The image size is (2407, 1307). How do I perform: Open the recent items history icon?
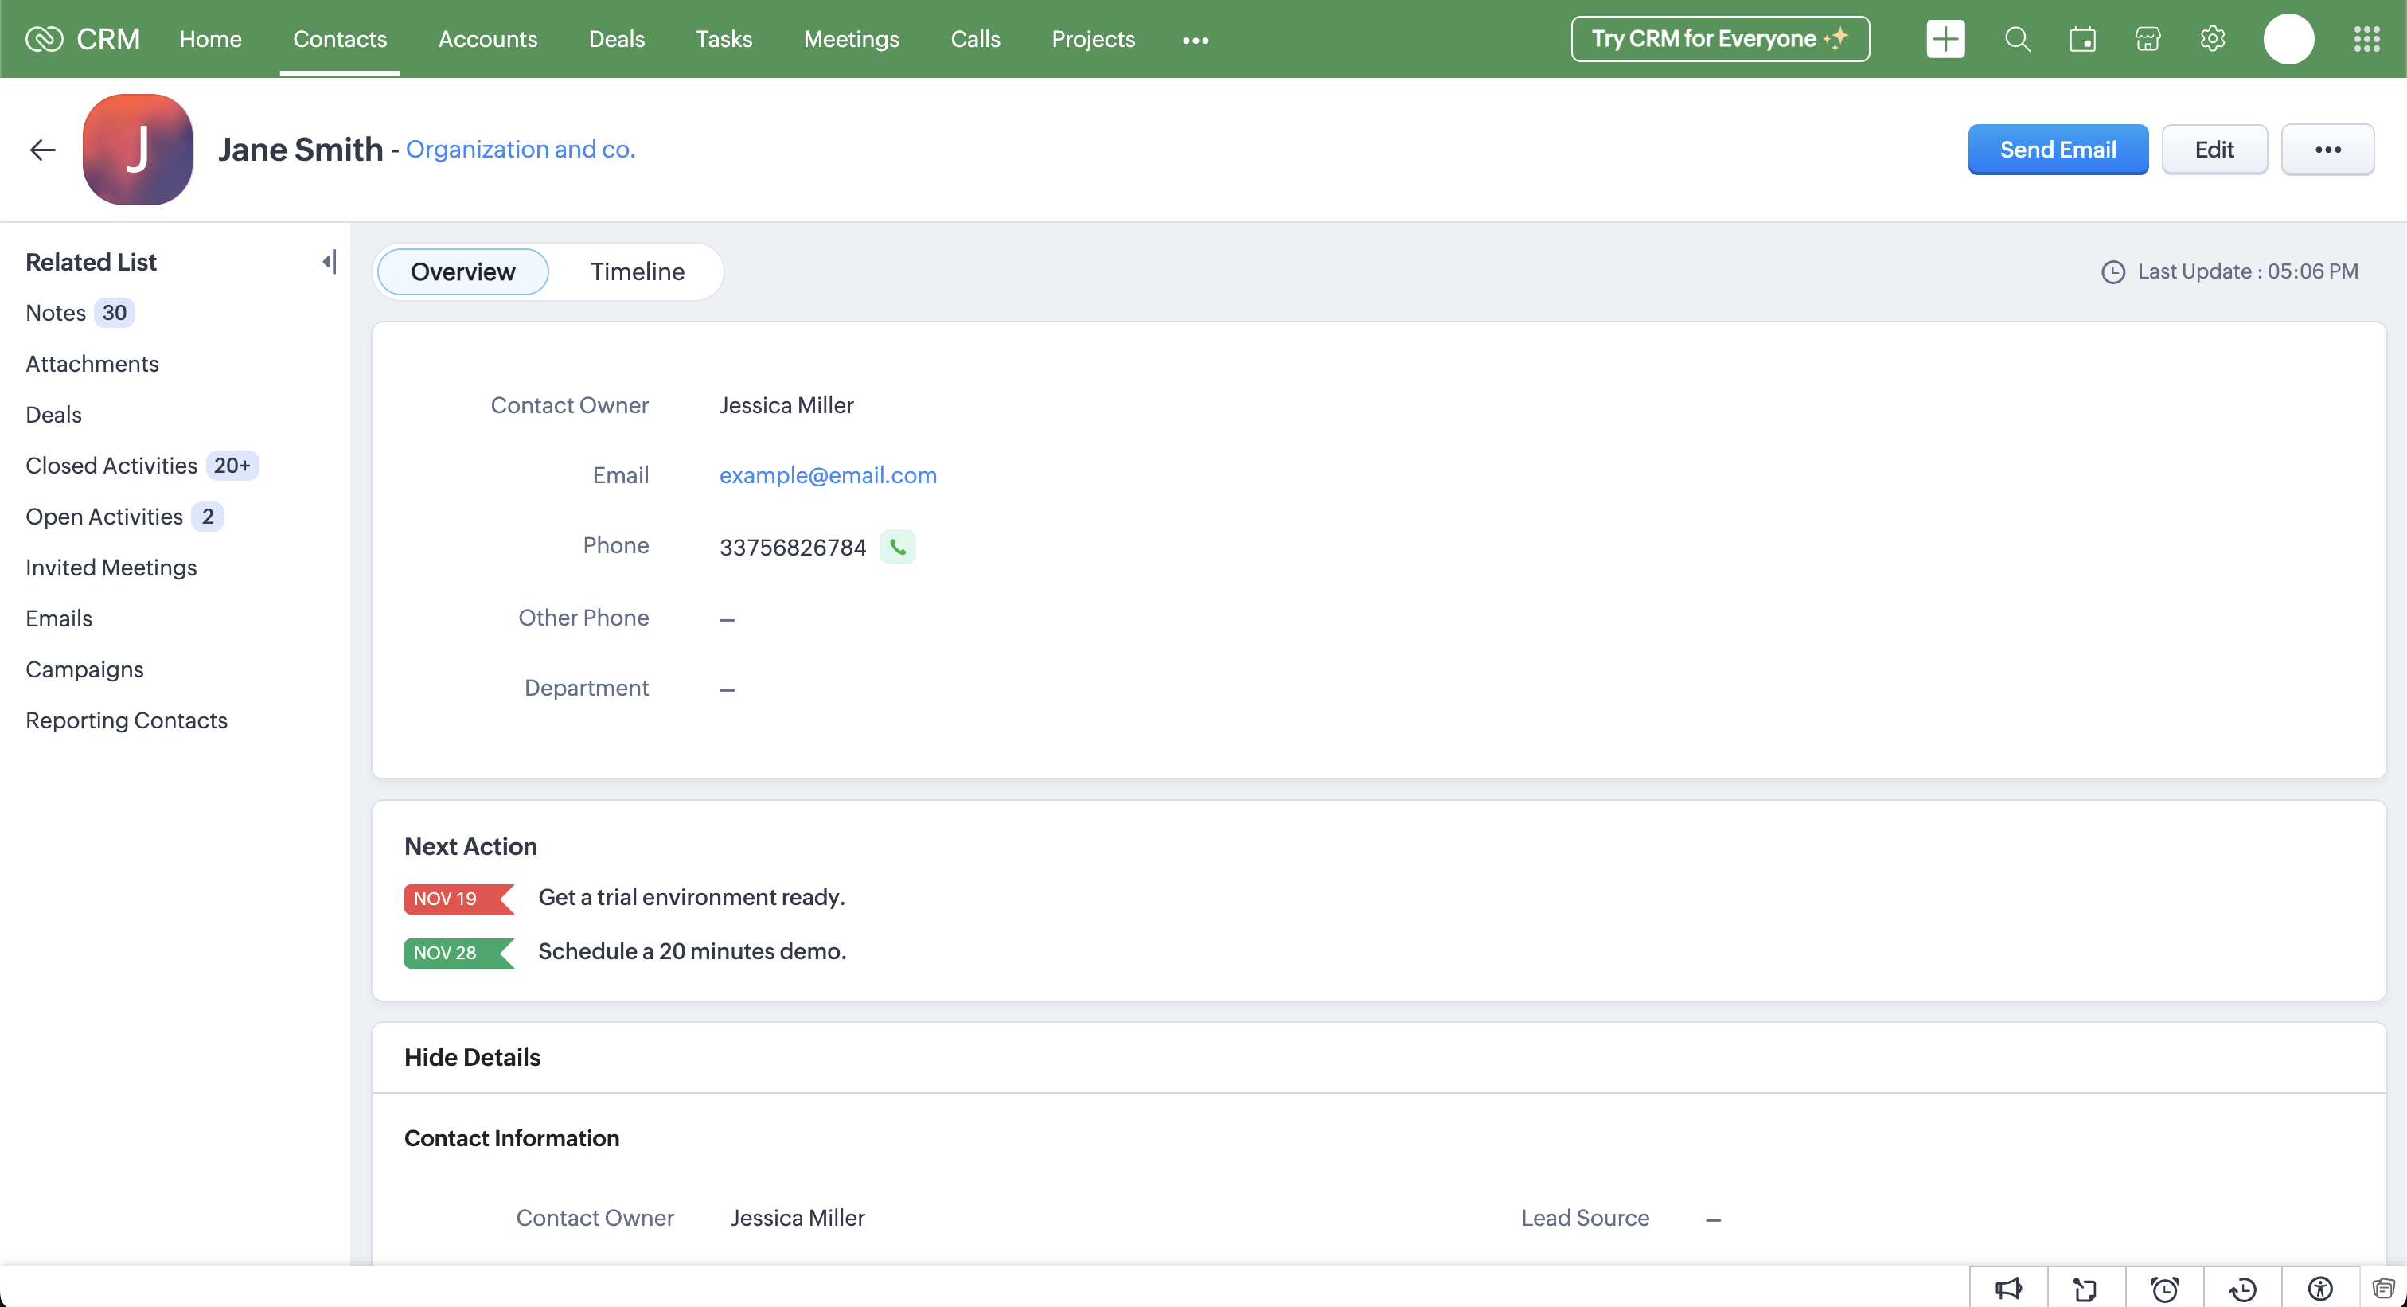[2242, 1289]
